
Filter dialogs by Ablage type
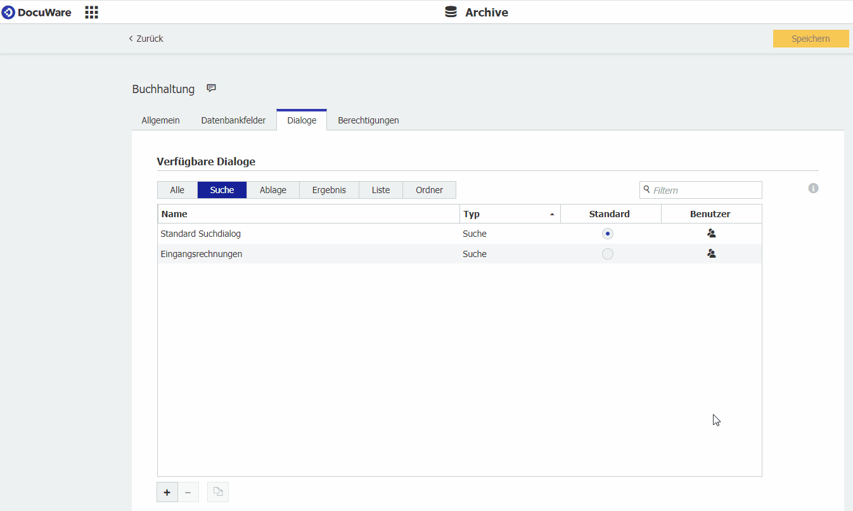(x=273, y=190)
